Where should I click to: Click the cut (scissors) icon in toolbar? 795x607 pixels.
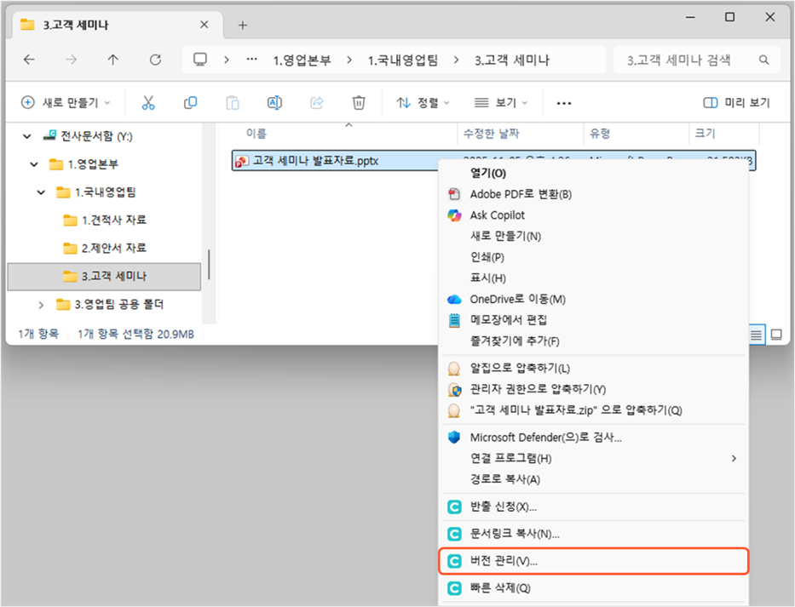[x=148, y=103]
